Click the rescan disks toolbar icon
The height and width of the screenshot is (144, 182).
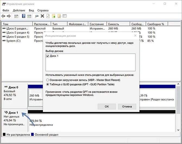[x=37, y=16]
